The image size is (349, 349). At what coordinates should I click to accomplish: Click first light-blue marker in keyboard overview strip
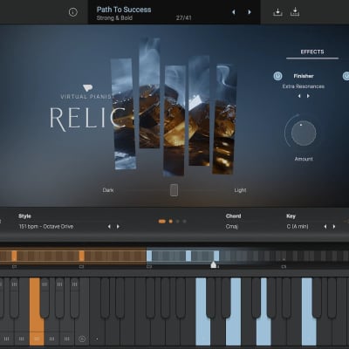[149, 256]
